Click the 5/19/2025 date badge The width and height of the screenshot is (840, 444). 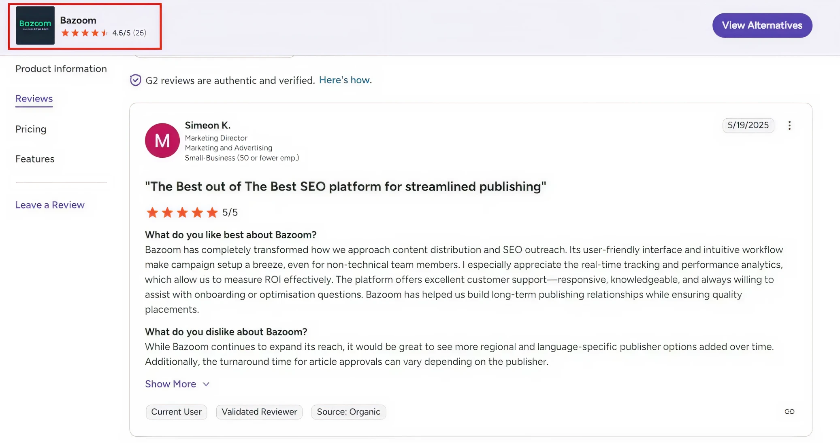(748, 125)
